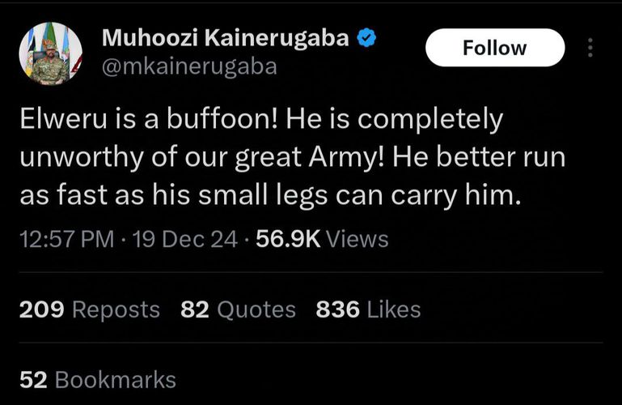
Task: Show the 82 Quotes list
Action: tap(238, 309)
